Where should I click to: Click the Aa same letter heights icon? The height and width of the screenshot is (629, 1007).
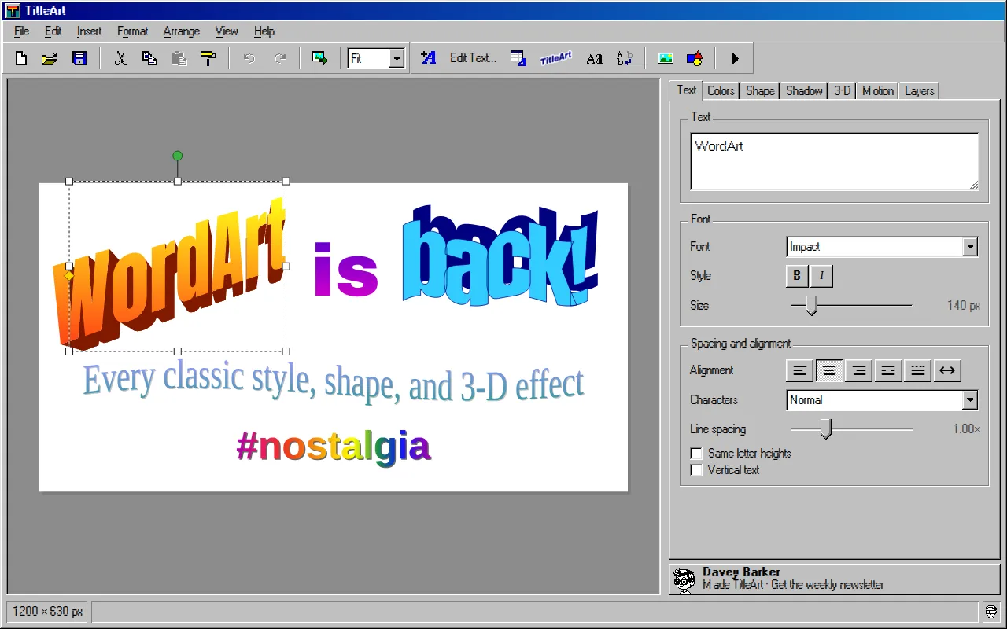[x=595, y=58]
